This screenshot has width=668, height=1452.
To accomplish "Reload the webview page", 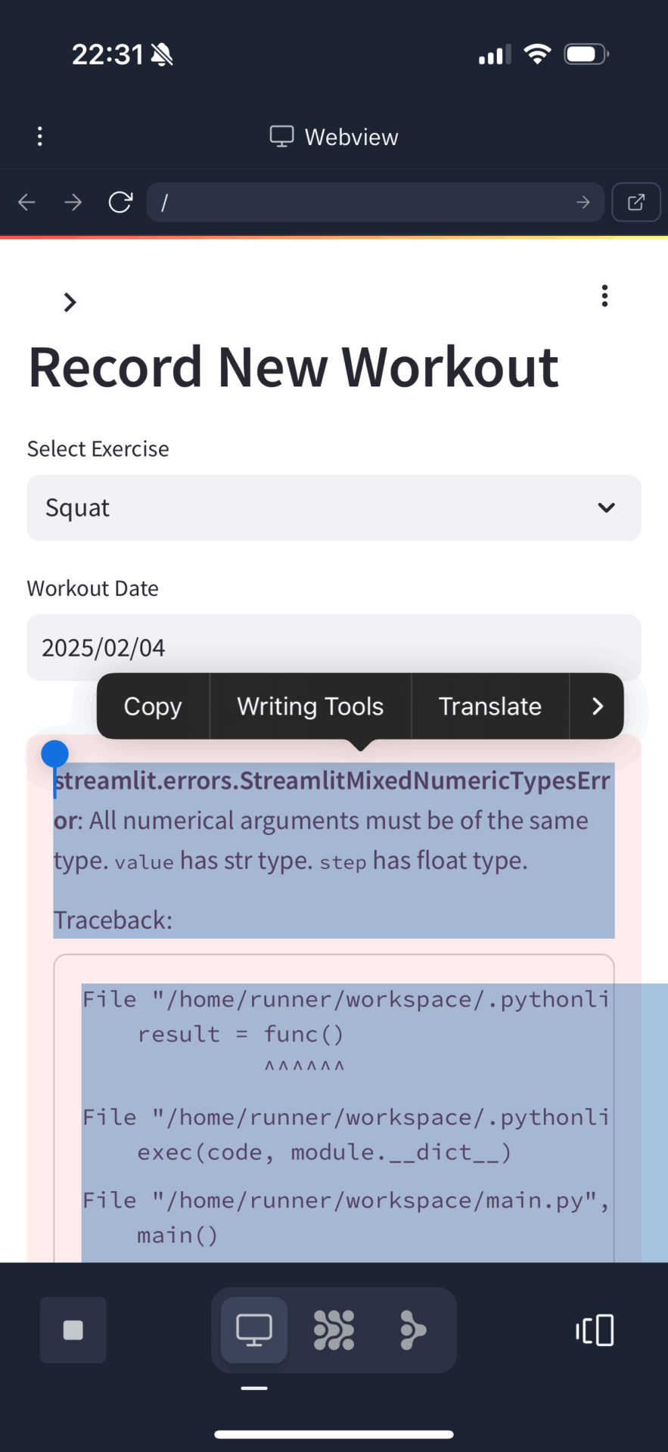I will [120, 202].
